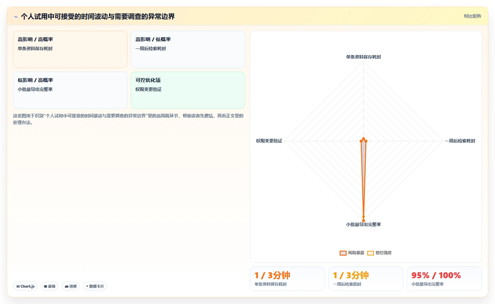Viewport: 495px width, 304px height.
Task: Toggle the 管控强度 legend swatch
Action: (370, 253)
